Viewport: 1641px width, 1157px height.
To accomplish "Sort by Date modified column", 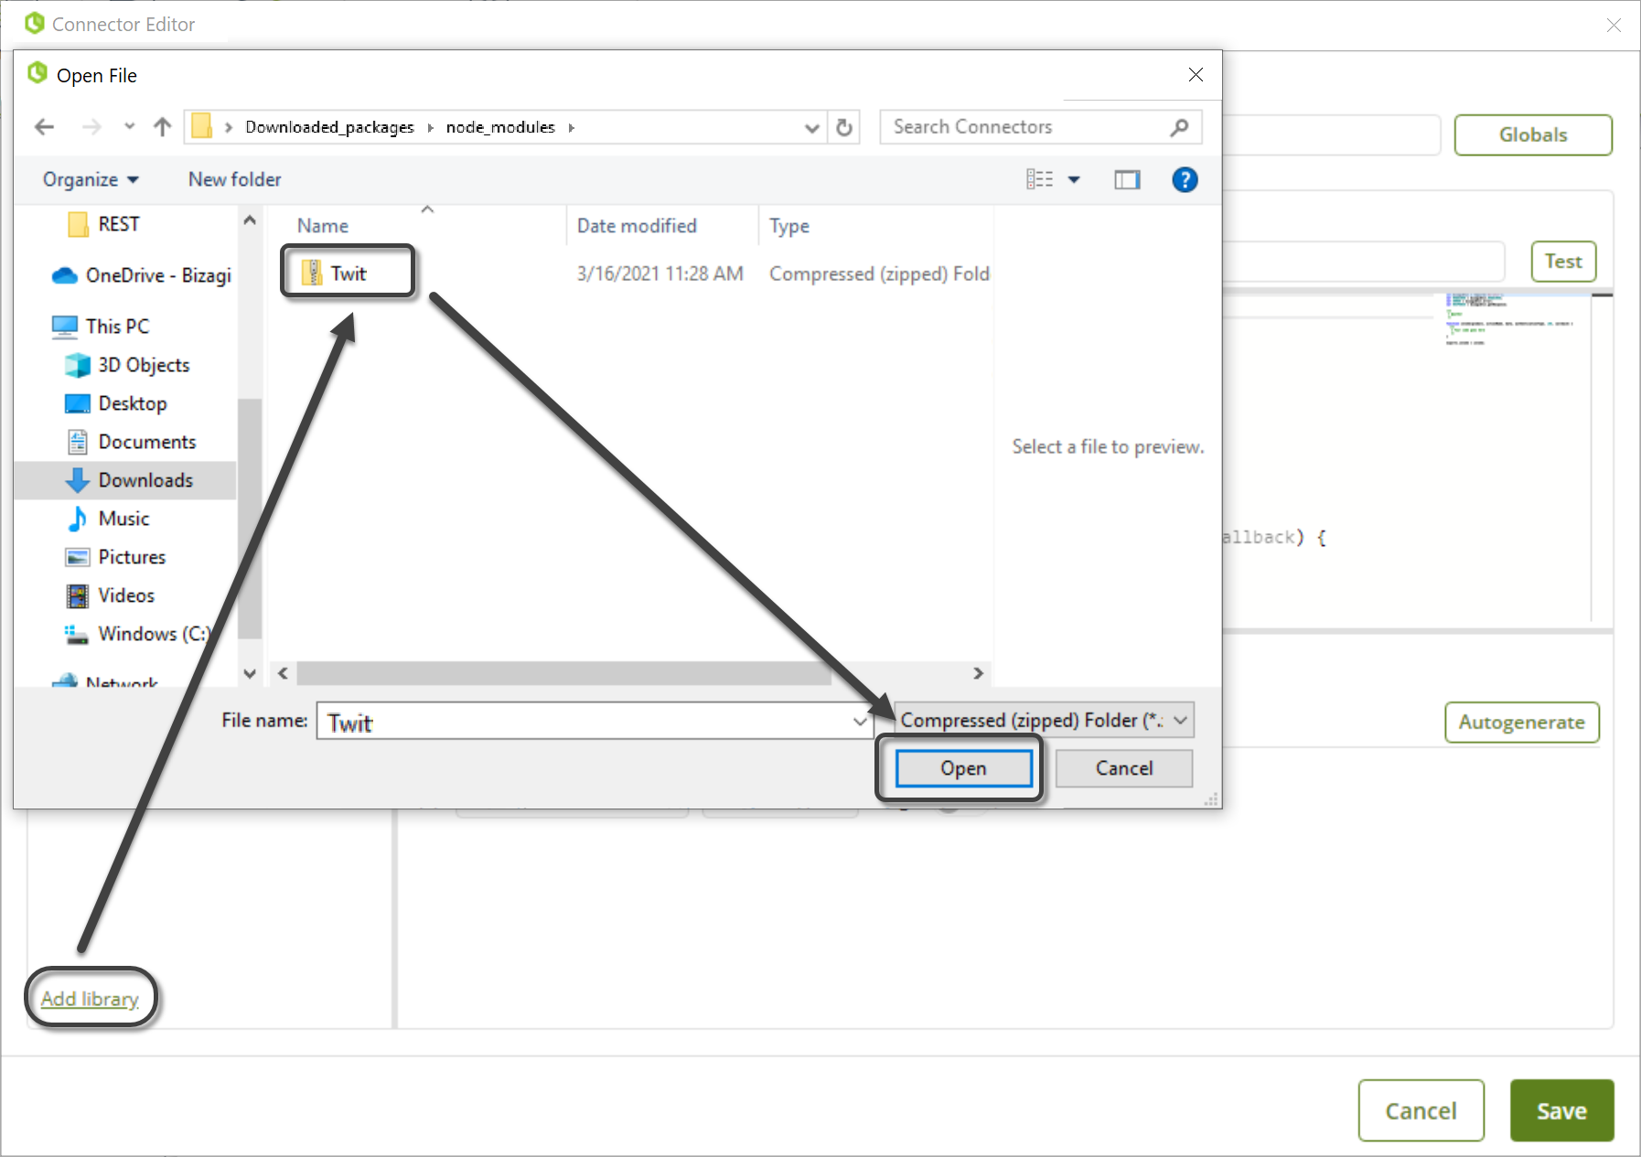I will coord(637,226).
